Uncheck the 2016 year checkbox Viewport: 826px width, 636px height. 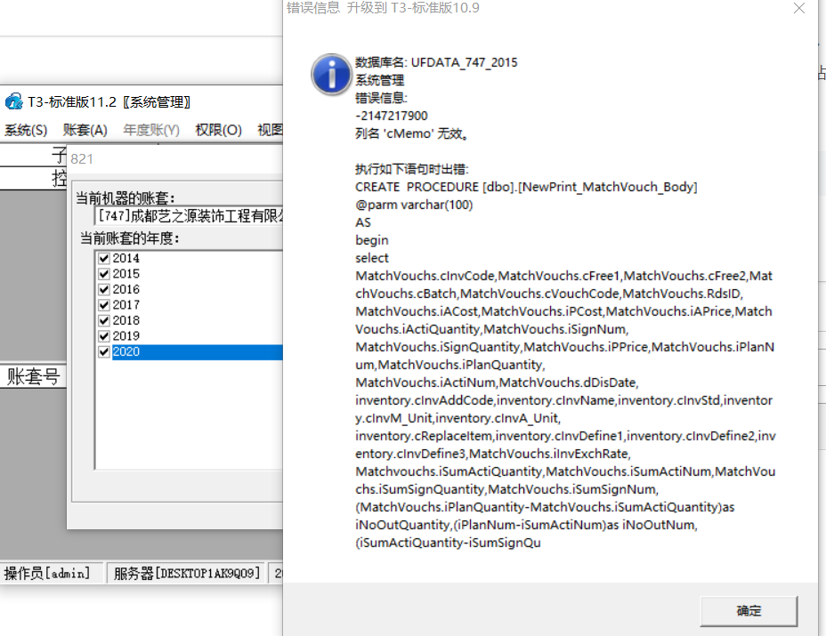[x=104, y=290]
